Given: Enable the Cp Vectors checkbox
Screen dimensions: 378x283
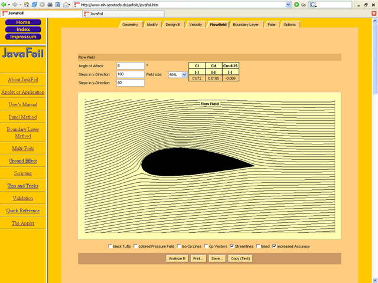Looking at the screenshot, I should (206, 246).
